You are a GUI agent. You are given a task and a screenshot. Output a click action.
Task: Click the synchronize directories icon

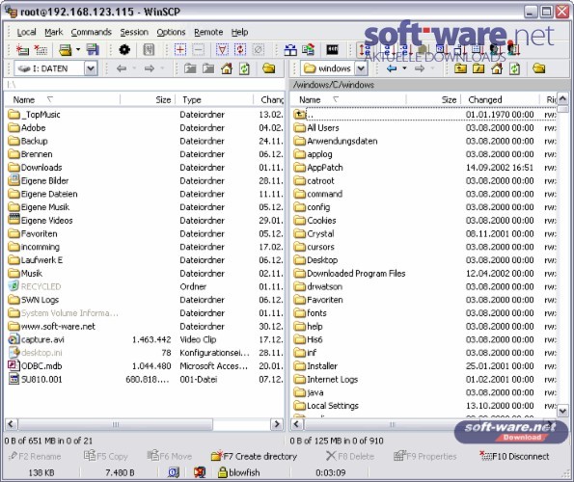coord(309,49)
